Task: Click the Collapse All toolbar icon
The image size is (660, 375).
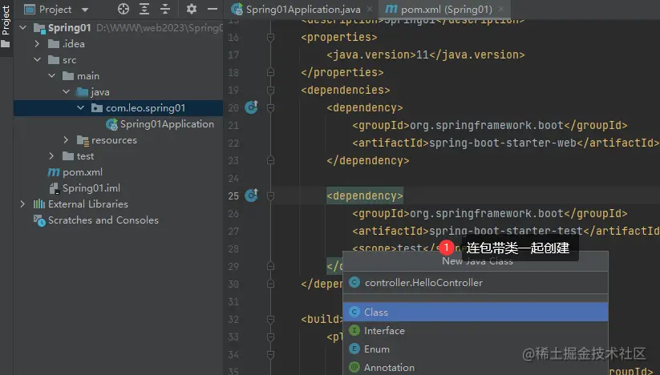Action: click(x=165, y=9)
